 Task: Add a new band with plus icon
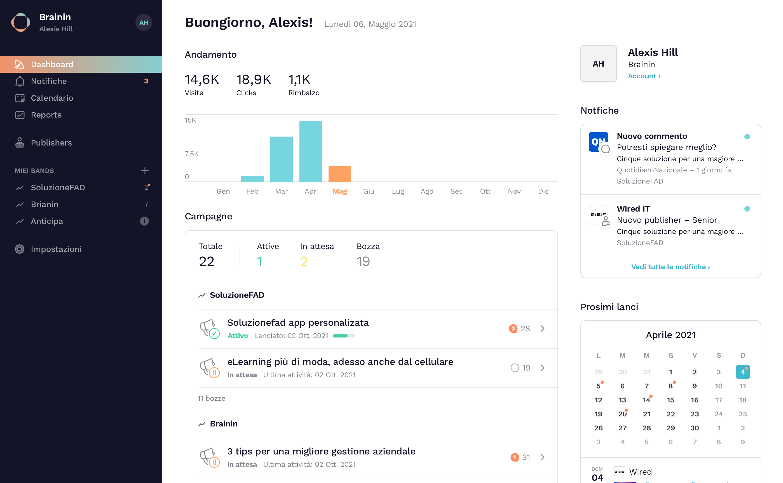coord(145,171)
